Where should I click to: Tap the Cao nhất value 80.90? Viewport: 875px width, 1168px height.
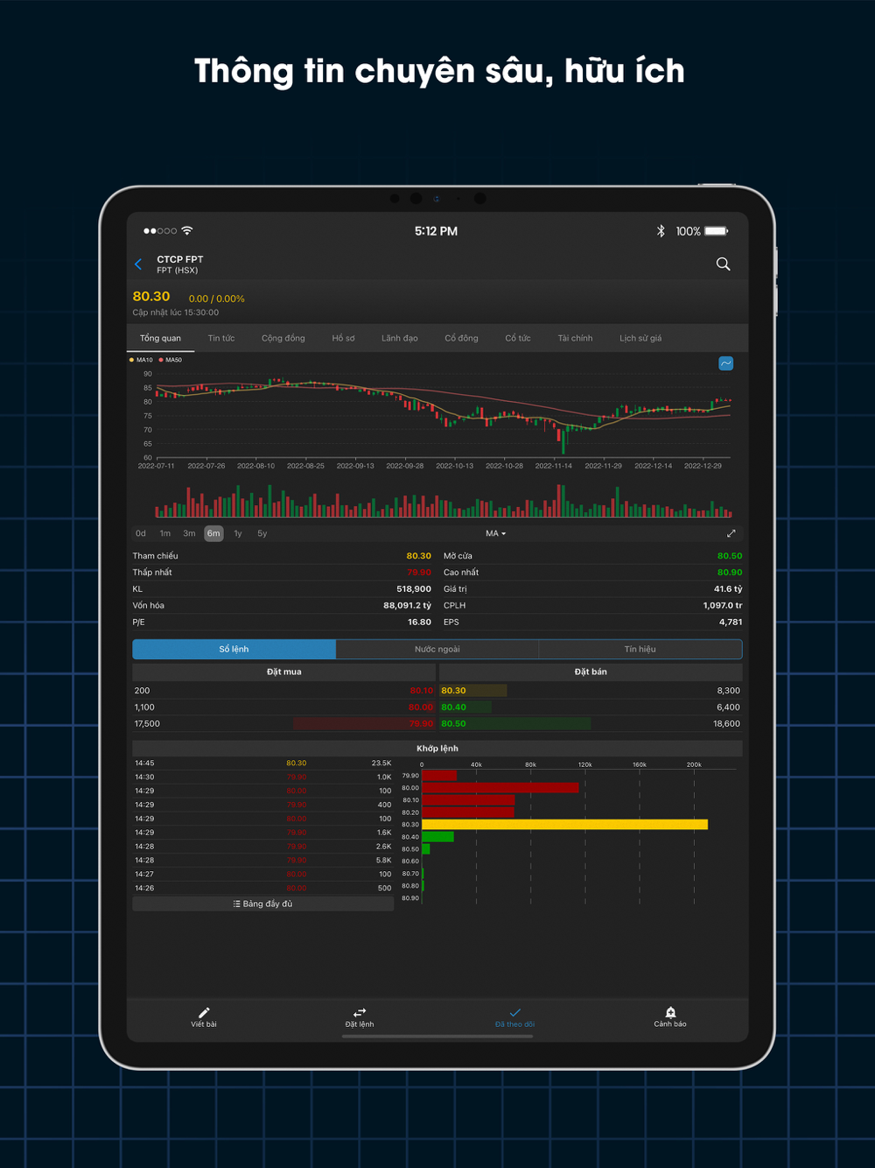click(x=730, y=573)
